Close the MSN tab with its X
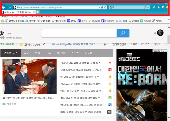170x121 pixels. tap(34, 12)
